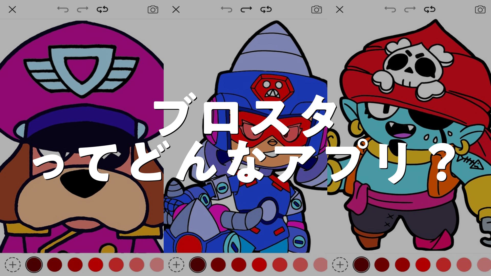Pick the selected darkest red swatch, left panel
491x276 pixels.
coord(34,264)
